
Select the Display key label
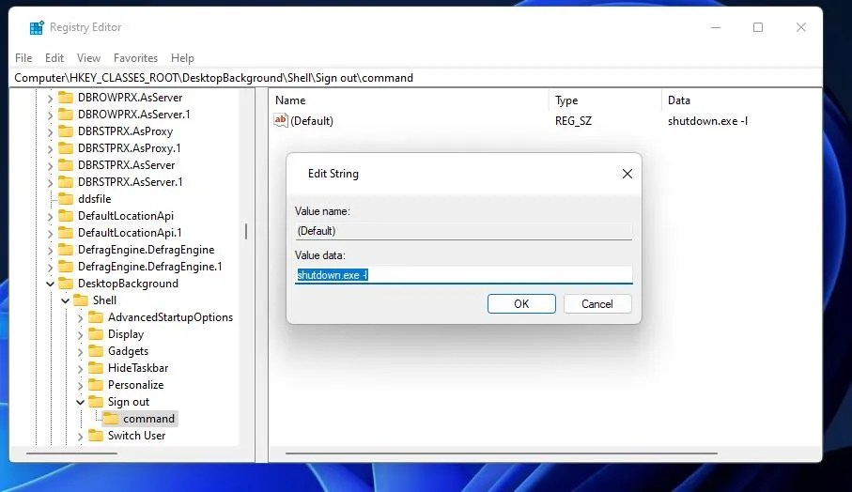(126, 334)
